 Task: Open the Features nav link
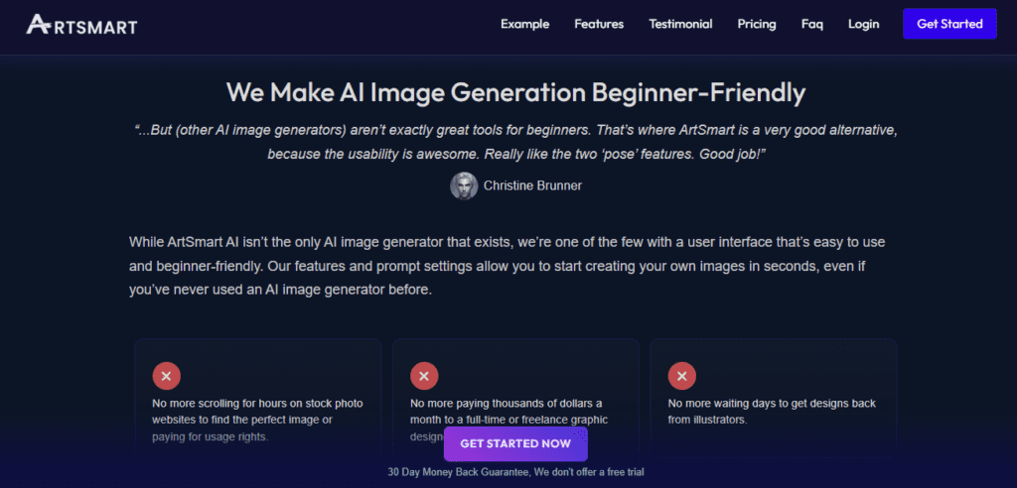point(599,24)
